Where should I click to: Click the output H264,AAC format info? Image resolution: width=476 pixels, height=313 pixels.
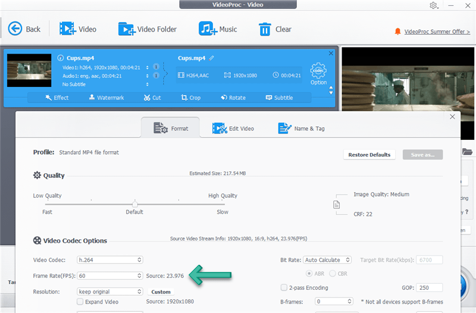tap(193, 76)
